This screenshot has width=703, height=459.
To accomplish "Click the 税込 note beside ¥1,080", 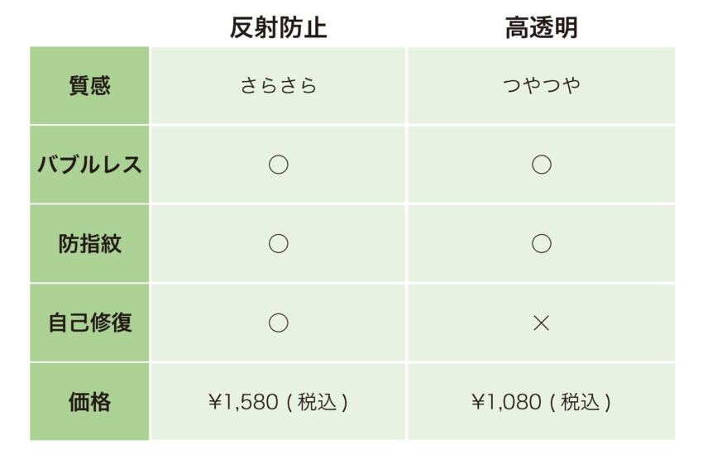I will click(x=580, y=403).
